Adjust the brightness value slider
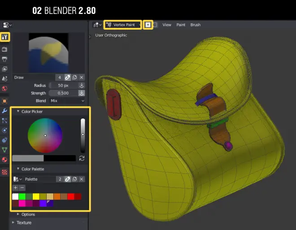This screenshot has height=230, width=296. pos(83,135)
